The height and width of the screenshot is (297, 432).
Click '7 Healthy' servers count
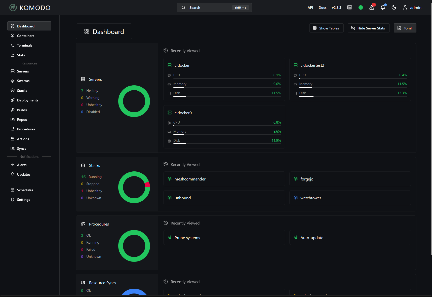pyautogui.click(x=90, y=91)
